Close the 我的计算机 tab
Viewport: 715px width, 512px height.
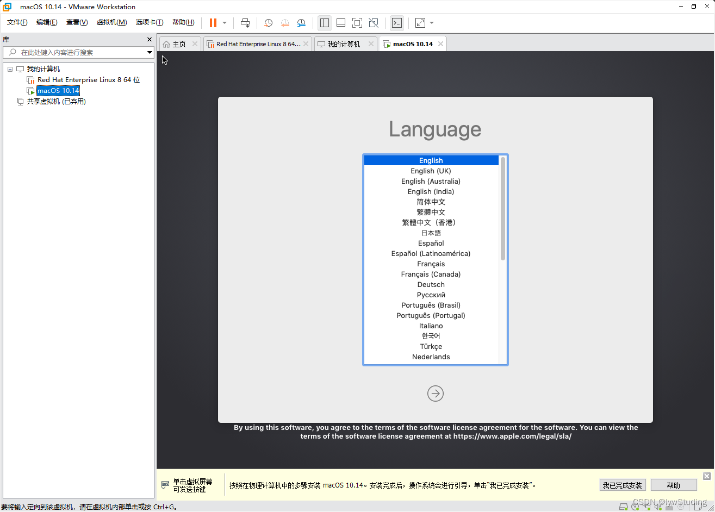[x=371, y=44]
